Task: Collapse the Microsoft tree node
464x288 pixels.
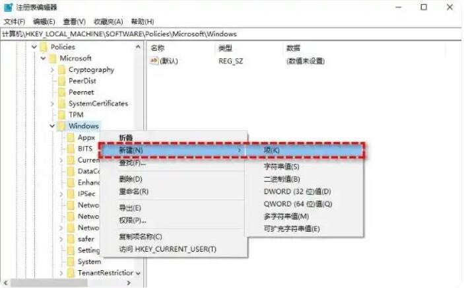Action: point(43,58)
